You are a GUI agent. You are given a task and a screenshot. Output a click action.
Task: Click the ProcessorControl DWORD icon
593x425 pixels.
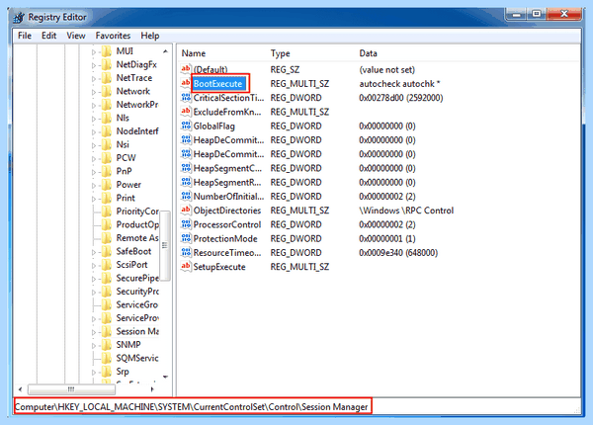[x=186, y=224]
